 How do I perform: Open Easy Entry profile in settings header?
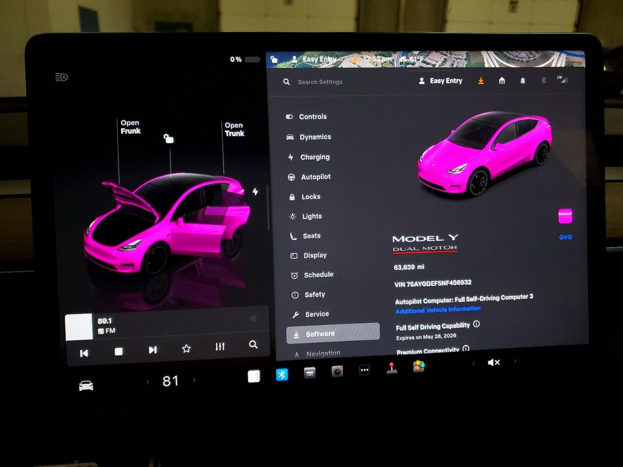[441, 81]
